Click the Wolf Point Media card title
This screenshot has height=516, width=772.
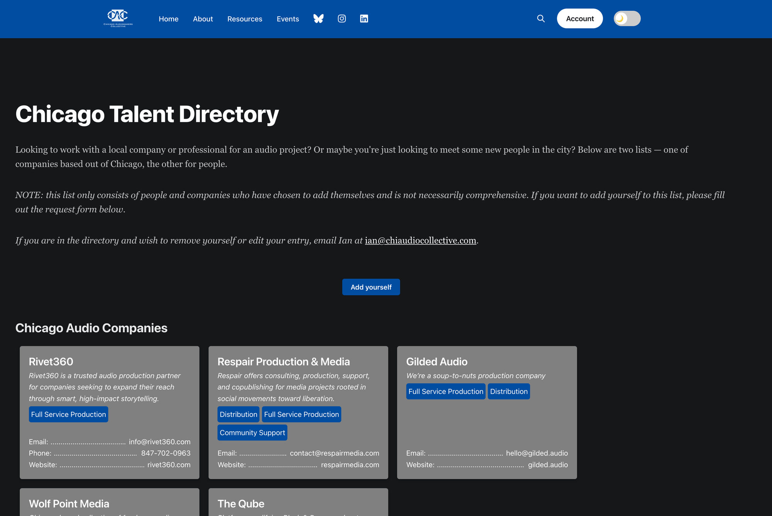point(69,504)
